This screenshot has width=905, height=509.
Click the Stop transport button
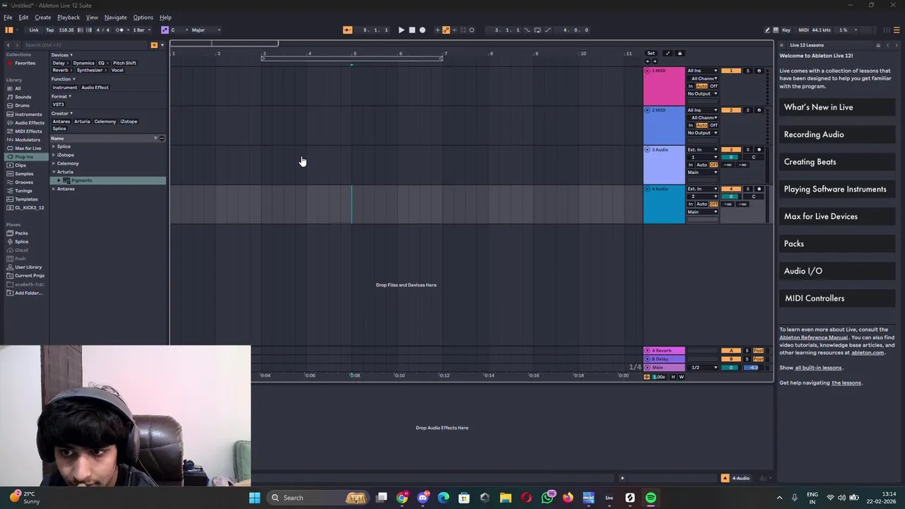pyautogui.click(x=411, y=30)
